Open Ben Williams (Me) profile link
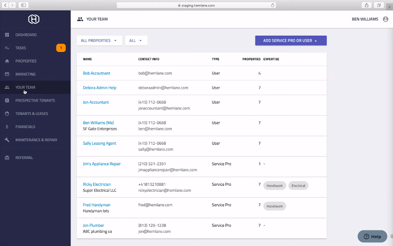The image size is (393, 246). pyautogui.click(x=98, y=123)
